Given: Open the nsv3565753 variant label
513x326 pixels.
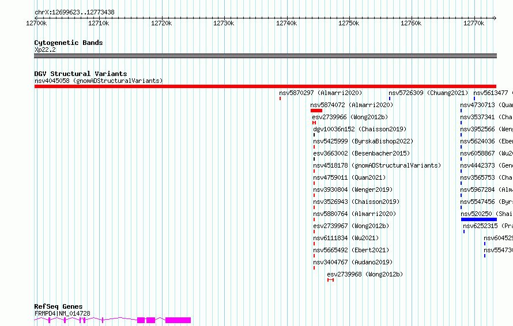Looking at the screenshot, I should (x=486, y=177).
